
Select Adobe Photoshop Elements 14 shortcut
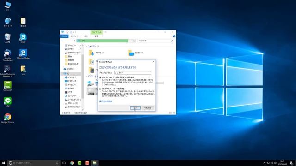[7, 71]
